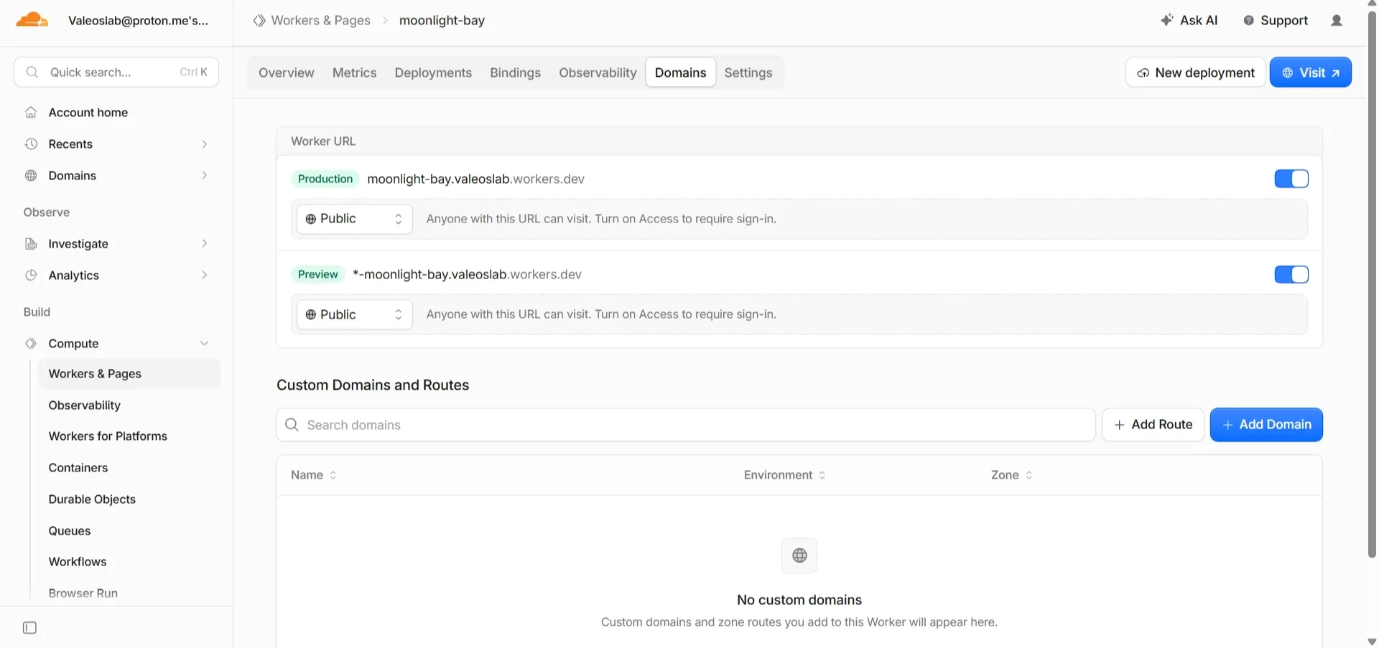The width and height of the screenshot is (1379, 648).
Task: Click the Domains globe icon in sidebar
Action: [31, 176]
